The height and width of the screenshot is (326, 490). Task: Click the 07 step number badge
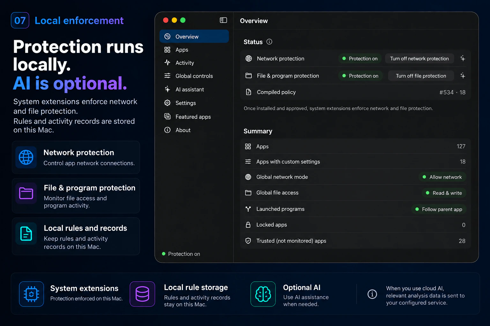(x=20, y=20)
